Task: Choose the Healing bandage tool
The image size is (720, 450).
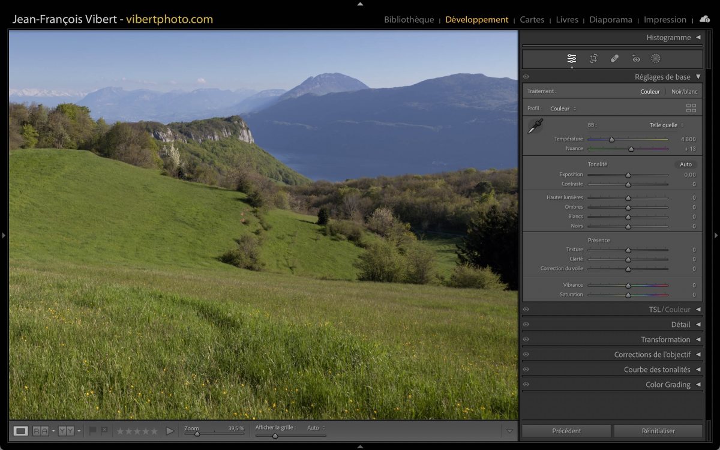Action: [614, 59]
